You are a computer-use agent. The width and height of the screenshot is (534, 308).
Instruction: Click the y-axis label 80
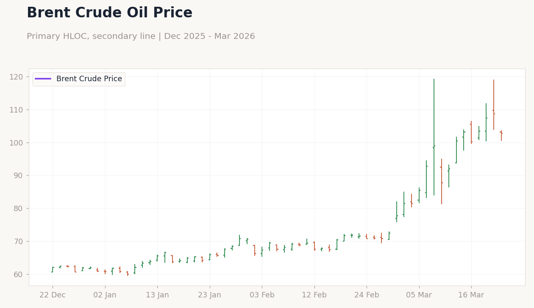18,209
